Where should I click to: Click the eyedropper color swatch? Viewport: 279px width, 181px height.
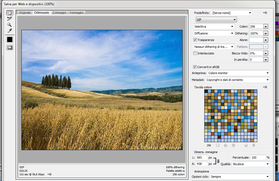click(x=9, y=39)
